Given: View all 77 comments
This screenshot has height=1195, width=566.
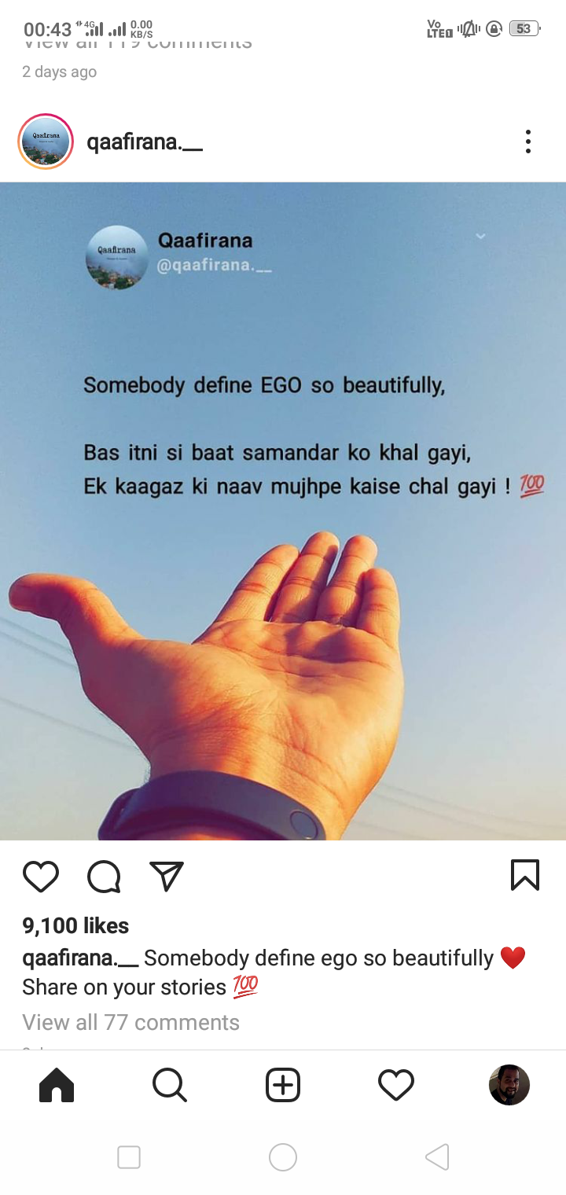Looking at the screenshot, I should tap(130, 1022).
